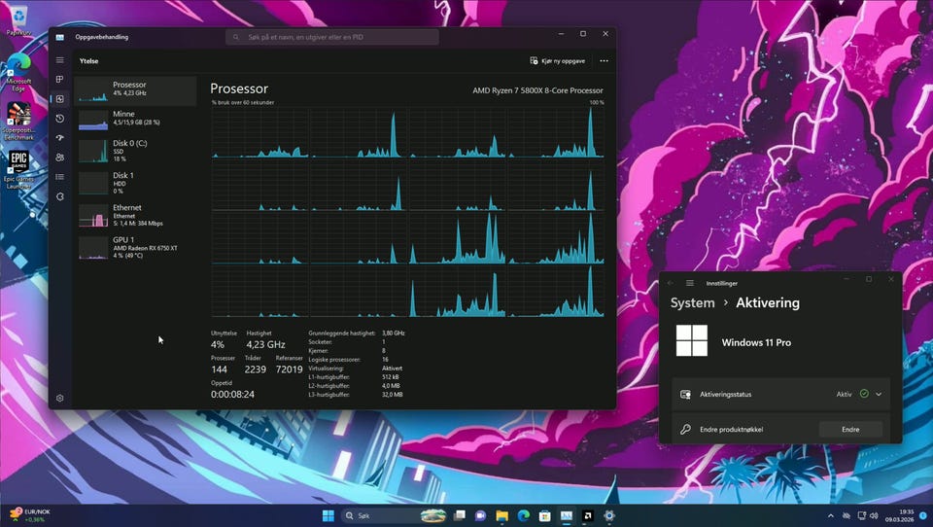Click the "Aktivering" heading in Settings
The width and height of the screenshot is (933, 527).
point(768,302)
